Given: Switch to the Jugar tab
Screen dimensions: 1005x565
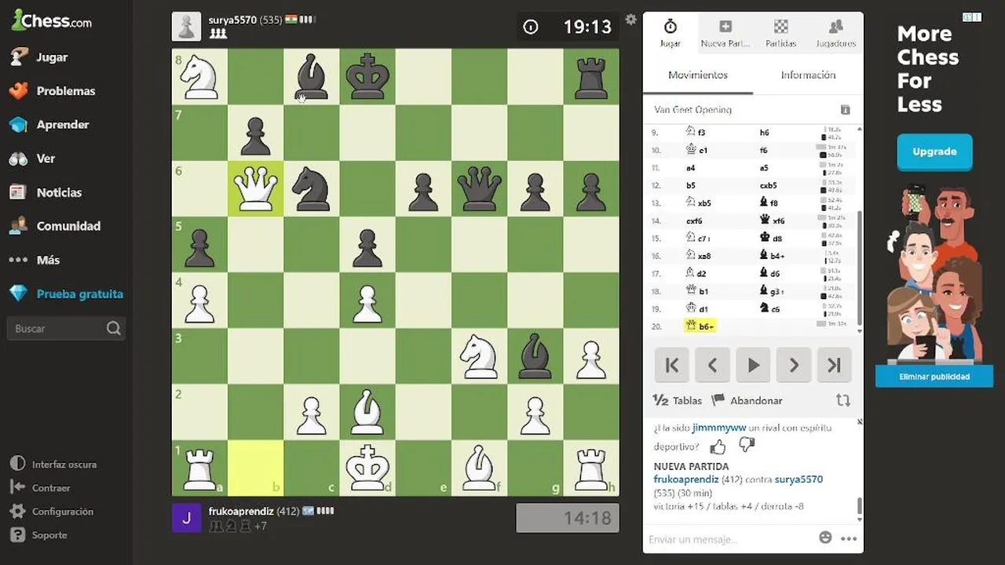Looking at the screenshot, I should tap(670, 34).
